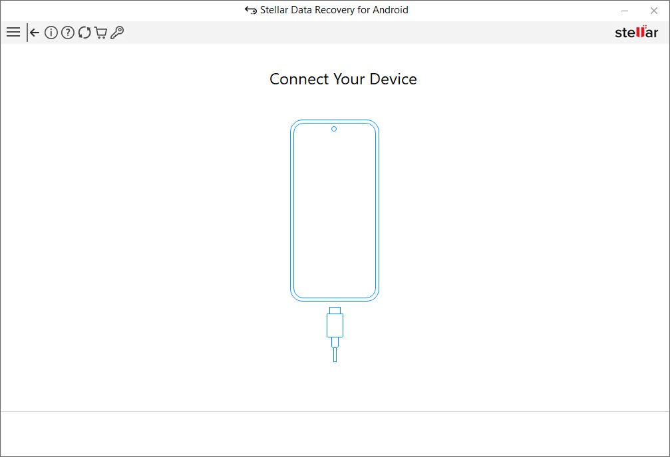Click the camera dot on the phone illustration
This screenshot has height=457, width=670.
pyautogui.click(x=334, y=129)
